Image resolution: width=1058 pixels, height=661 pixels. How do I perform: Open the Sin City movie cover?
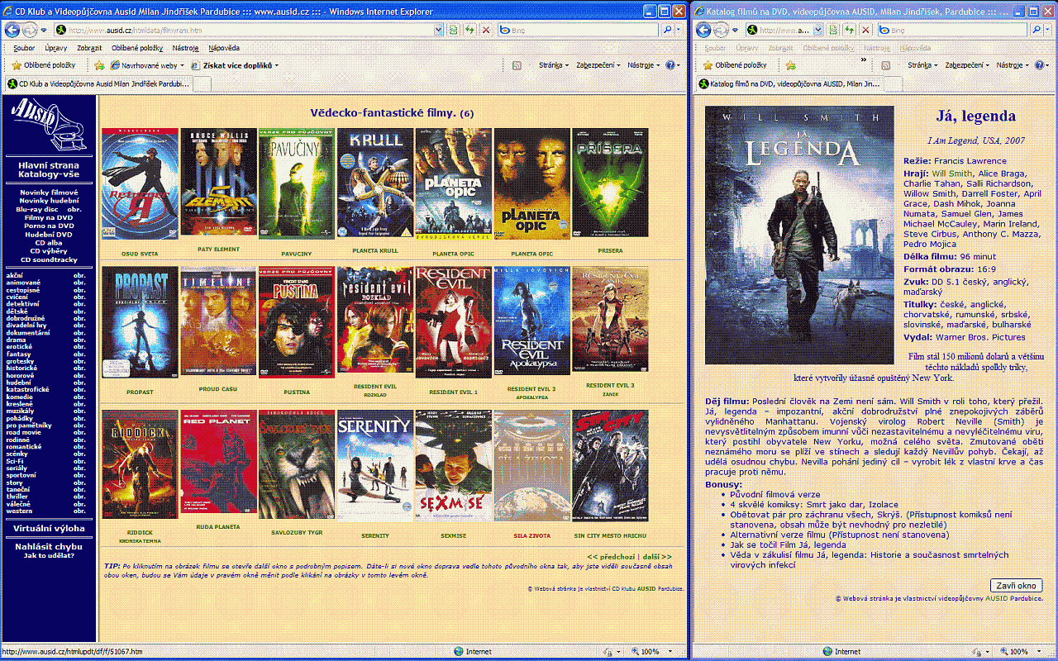pos(610,467)
